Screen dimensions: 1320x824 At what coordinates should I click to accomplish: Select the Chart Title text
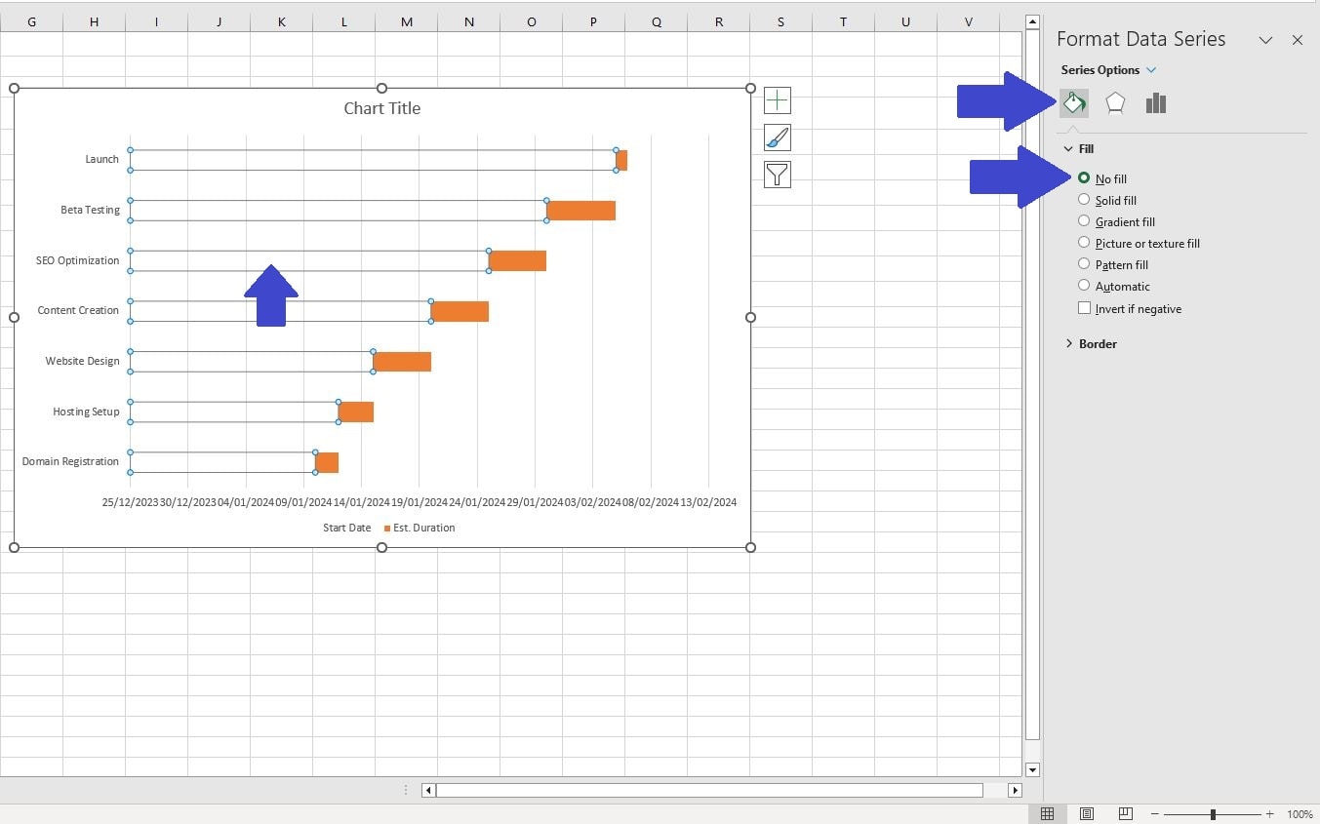tap(381, 108)
